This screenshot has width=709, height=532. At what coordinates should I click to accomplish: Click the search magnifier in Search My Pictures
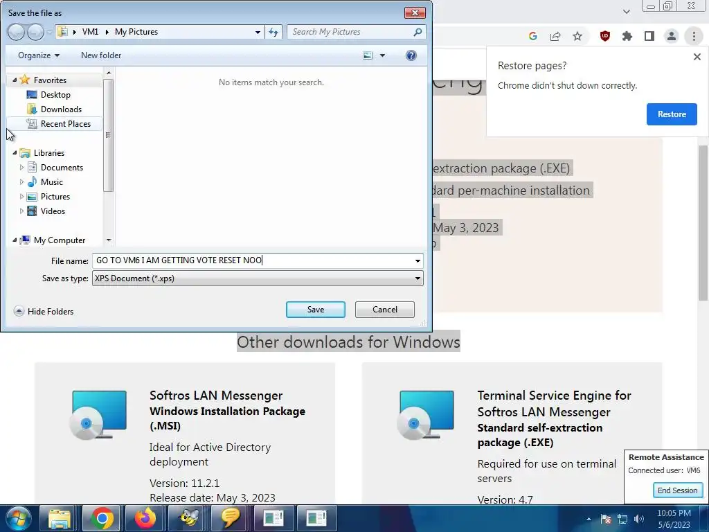418,32
